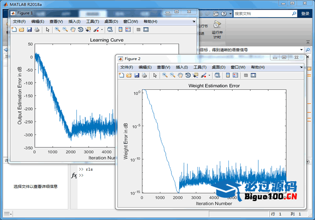Viewport: 315px width, 220px height.
Task: Open file icon in Figure 2 toolbar
Action: click(129, 75)
